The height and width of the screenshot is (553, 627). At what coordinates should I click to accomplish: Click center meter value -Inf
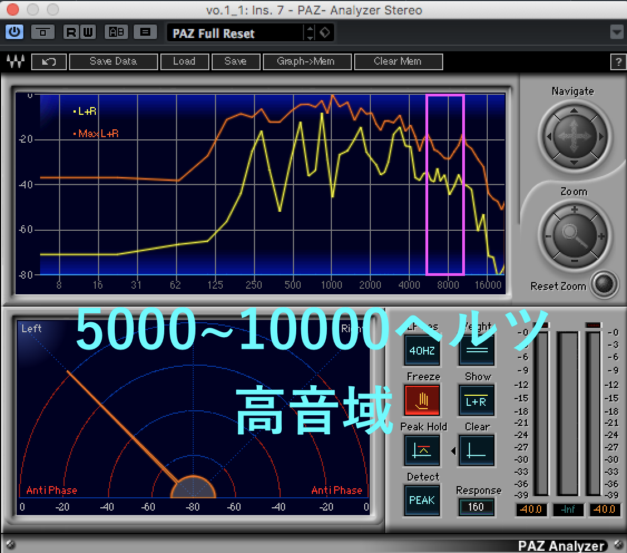pos(568,510)
